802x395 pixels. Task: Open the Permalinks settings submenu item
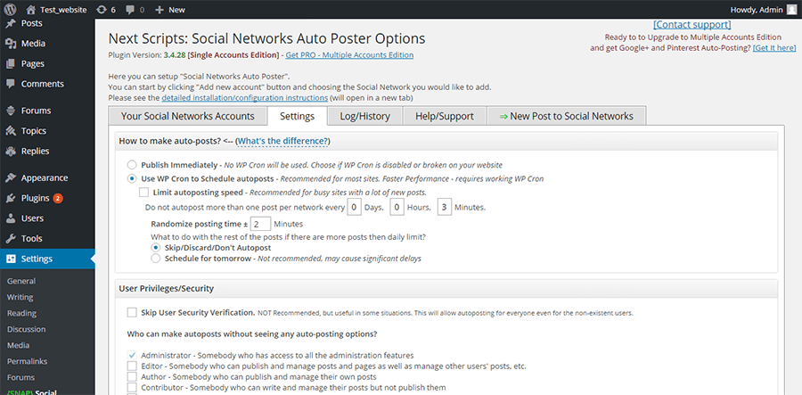click(27, 361)
